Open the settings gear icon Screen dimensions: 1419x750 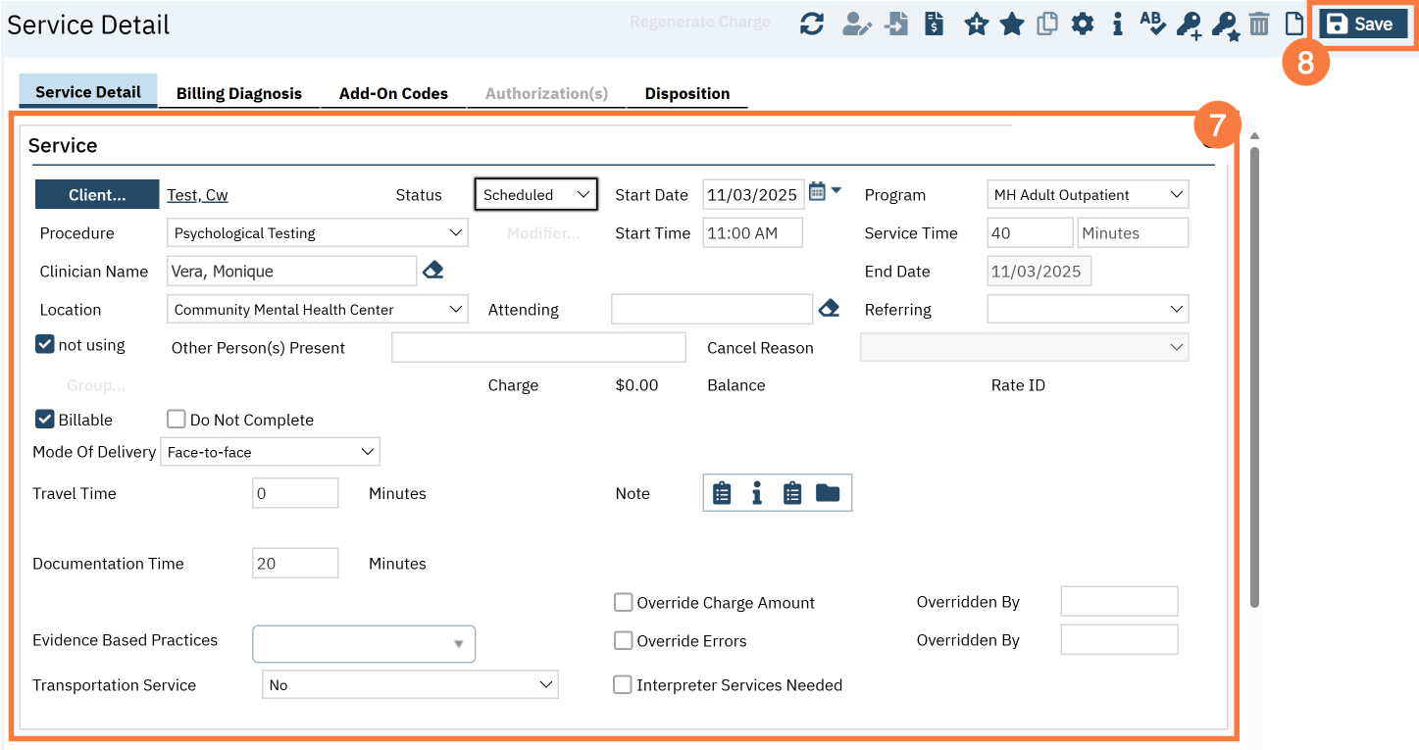click(x=1082, y=25)
